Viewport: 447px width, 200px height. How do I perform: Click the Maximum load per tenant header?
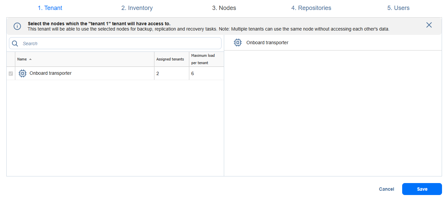[203, 59]
